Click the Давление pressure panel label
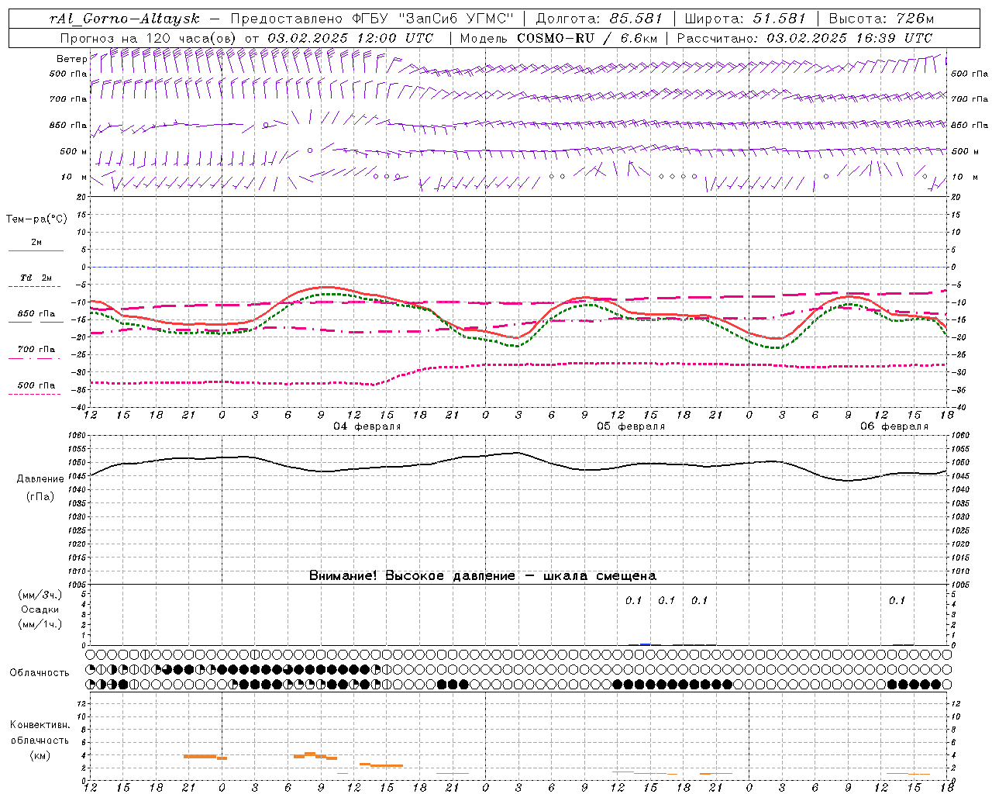The image size is (992, 794). point(40,479)
